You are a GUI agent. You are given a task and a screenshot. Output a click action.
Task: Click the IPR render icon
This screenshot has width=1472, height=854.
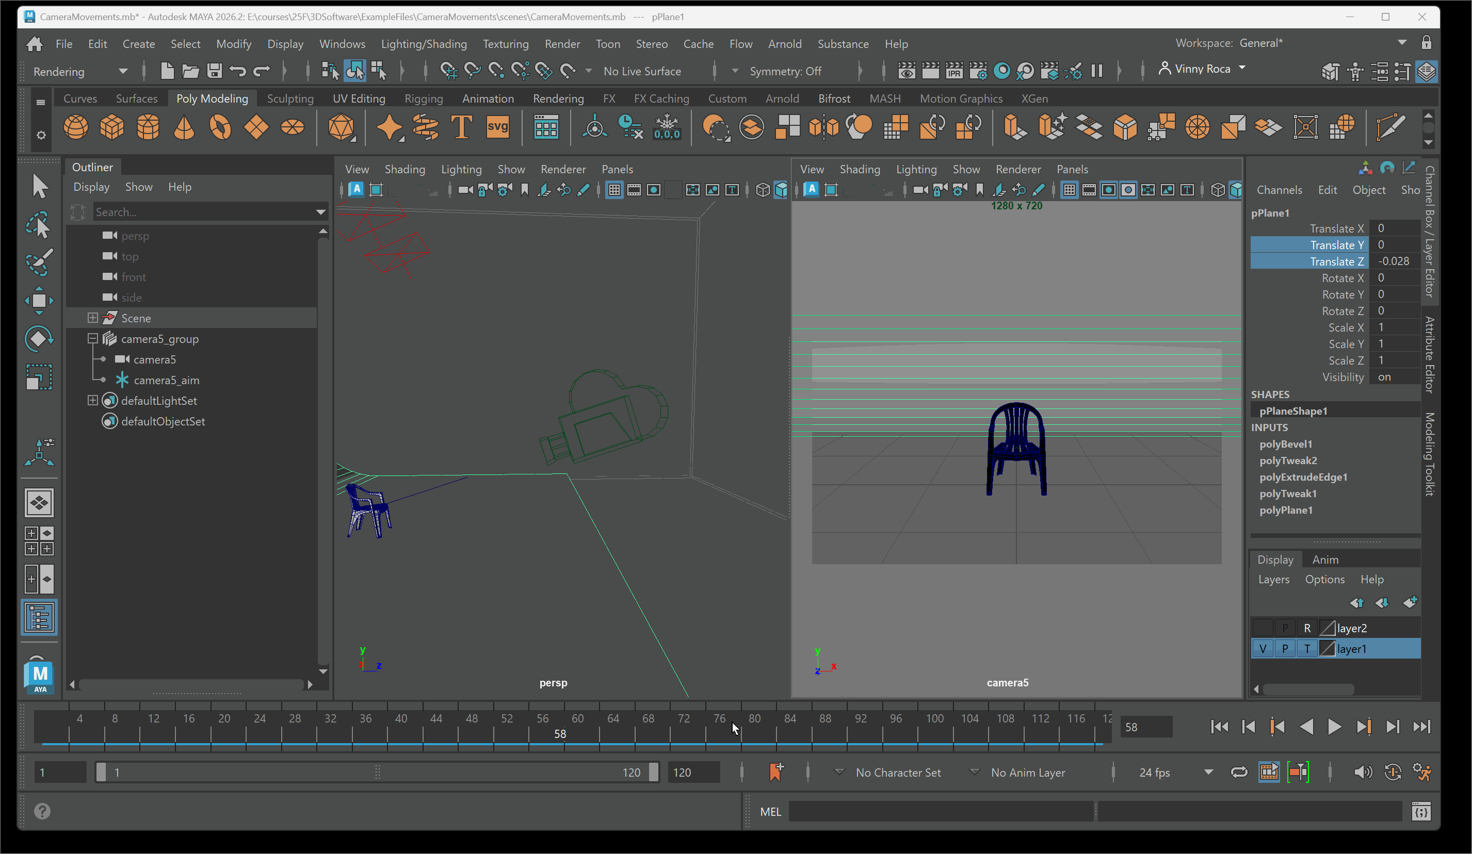tap(954, 71)
